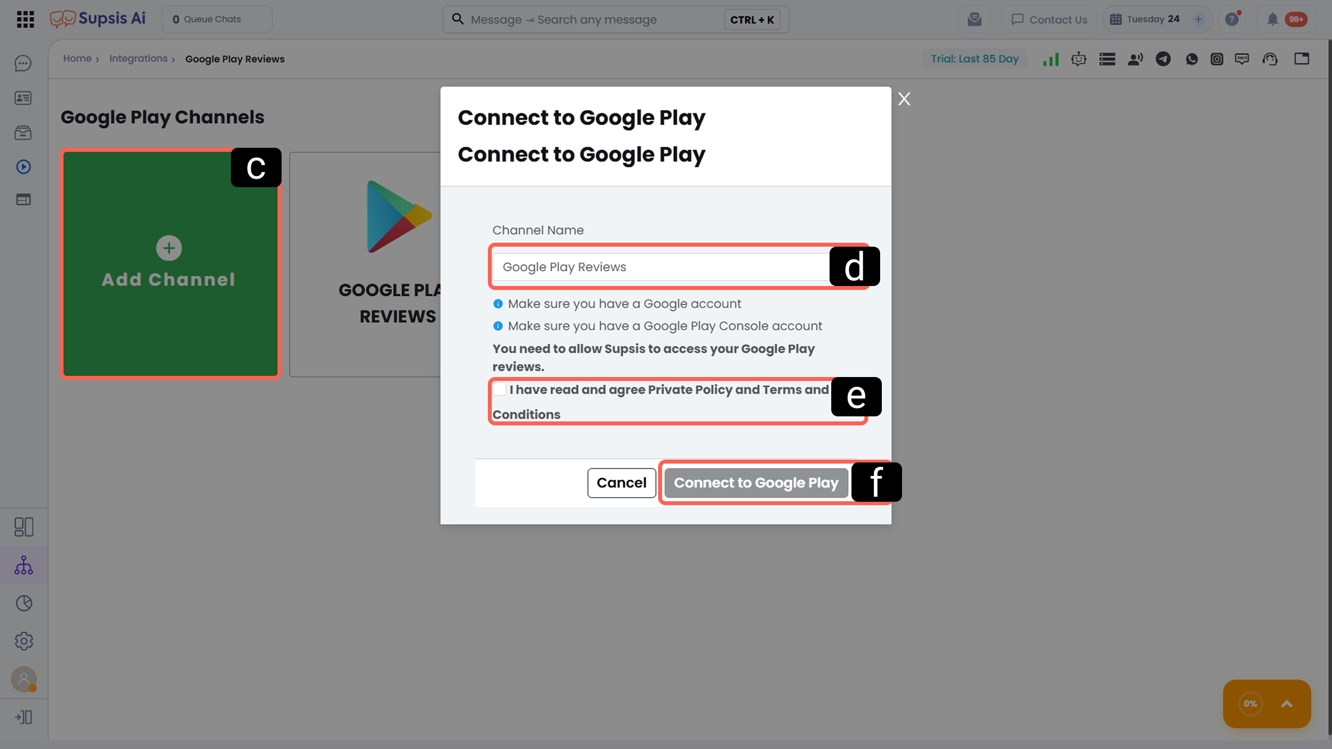Open the apps grid menu

point(25,19)
